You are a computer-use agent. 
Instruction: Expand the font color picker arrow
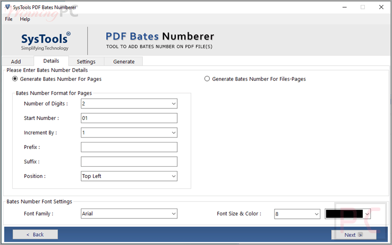pyautogui.click(x=367, y=214)
